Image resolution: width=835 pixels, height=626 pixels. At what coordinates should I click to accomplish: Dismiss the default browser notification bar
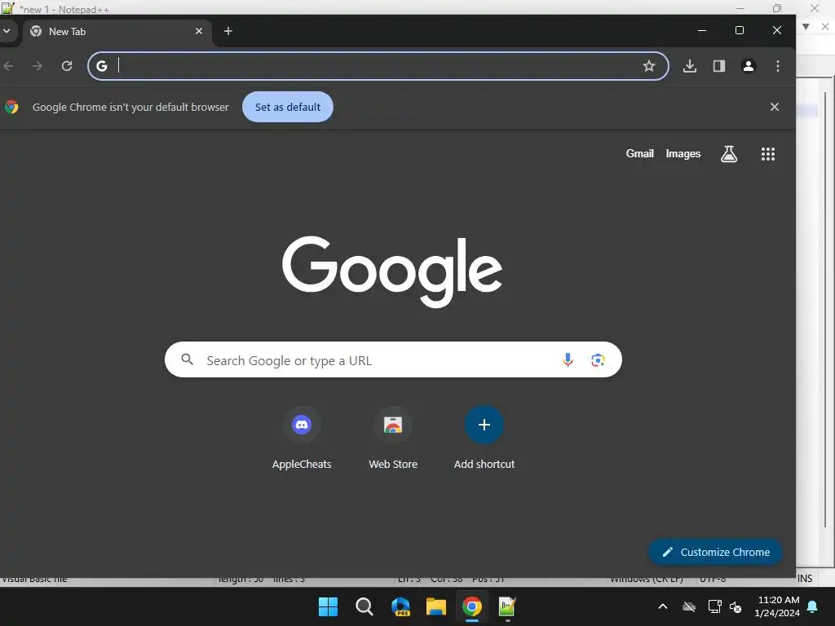(775, 107)
